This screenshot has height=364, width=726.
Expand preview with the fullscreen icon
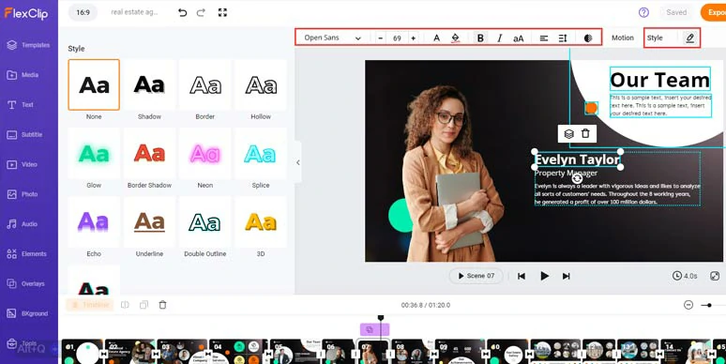715,276
